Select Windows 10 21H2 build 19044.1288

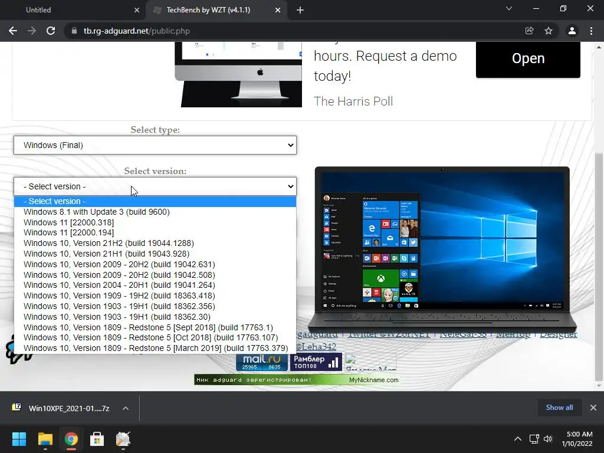click(155, 243)
